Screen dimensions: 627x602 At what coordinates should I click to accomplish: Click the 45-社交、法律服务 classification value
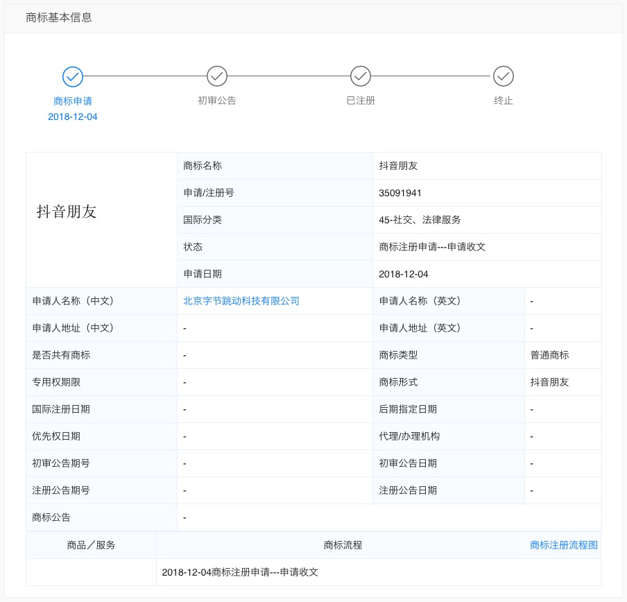click(420, 220)
